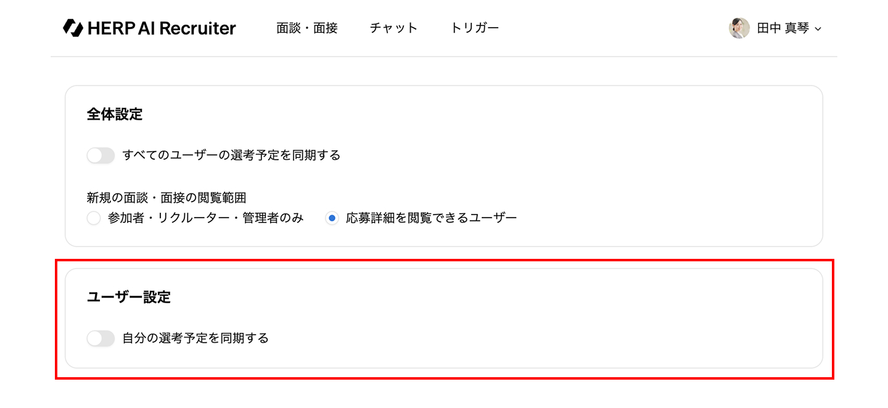Click the ユーザー設定 section heading
This screenshot has width=888, height=408.
[x=129, y=297]
